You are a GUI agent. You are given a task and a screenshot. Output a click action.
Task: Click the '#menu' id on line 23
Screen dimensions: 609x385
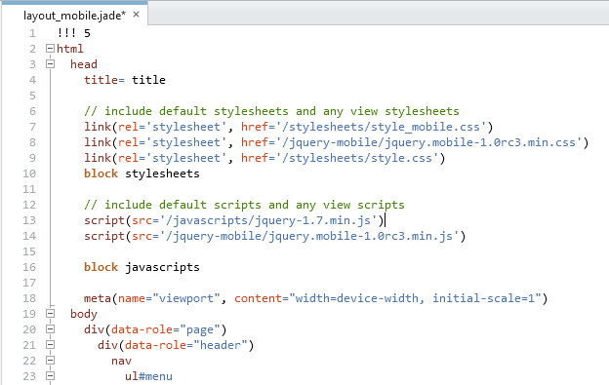[155, 376]
